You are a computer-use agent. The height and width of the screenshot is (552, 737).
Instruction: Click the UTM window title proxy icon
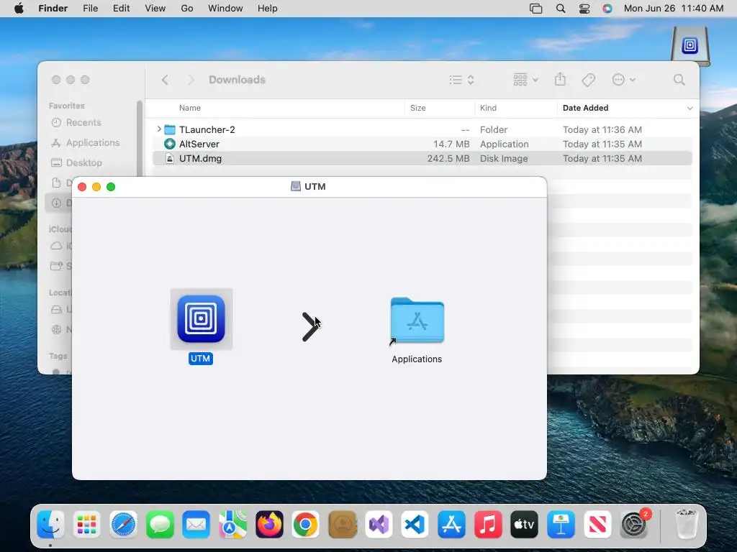point(296,186)
